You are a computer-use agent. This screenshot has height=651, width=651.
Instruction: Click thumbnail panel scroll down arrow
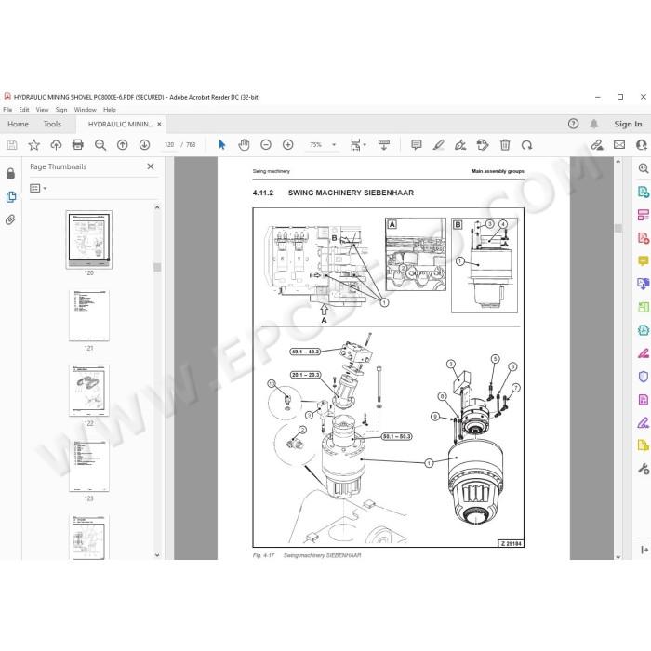(157, 554)
